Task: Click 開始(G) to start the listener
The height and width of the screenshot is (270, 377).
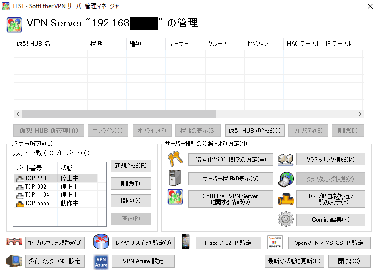Action: [131, 201]
